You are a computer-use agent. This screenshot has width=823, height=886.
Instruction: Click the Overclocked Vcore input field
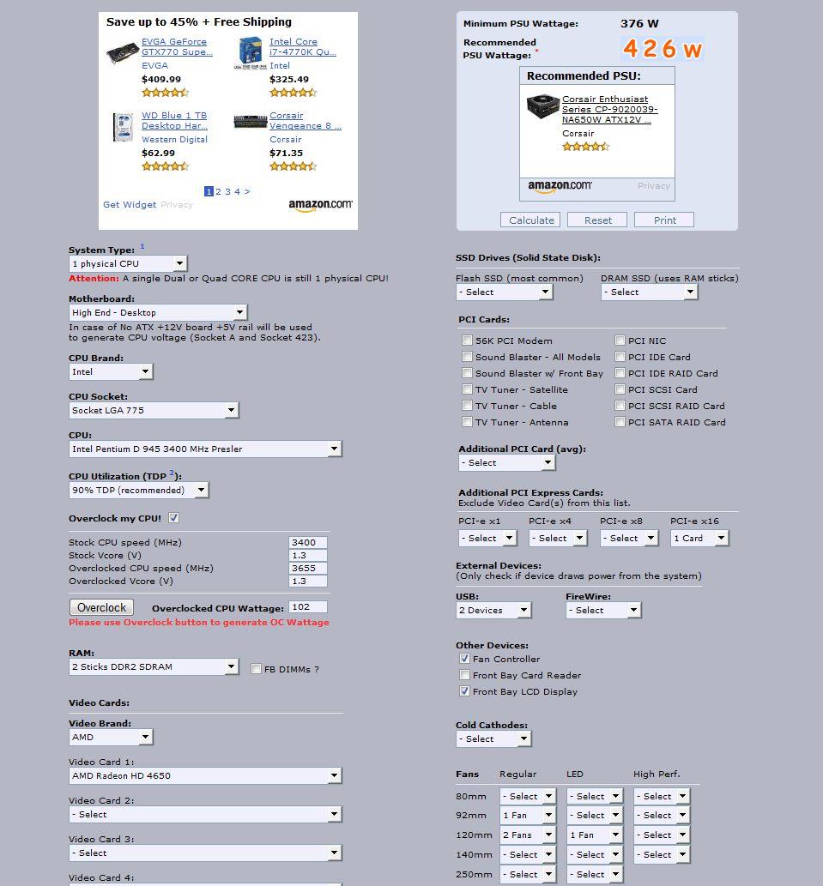[307, 581]
